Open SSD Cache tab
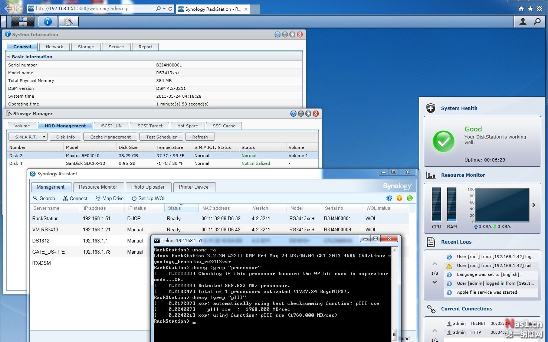548x342 pixels. [224, 126]
